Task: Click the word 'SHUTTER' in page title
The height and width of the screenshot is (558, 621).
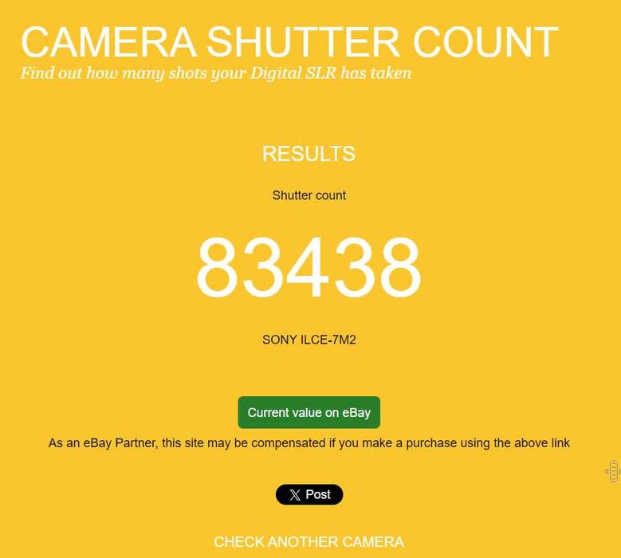Action: point(304,42)
